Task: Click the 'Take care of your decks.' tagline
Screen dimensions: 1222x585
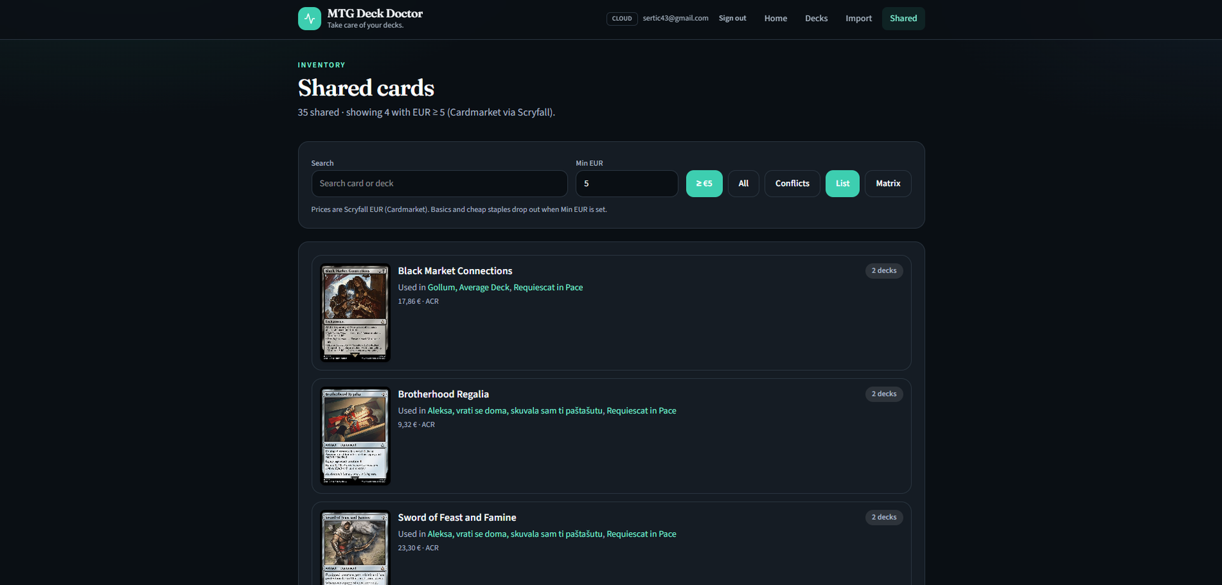Action: (365, 25)
